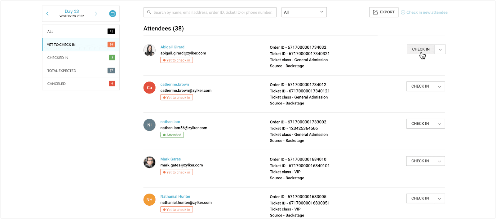Go to the previous day arrow
496x219 pixels.
(x=47, y=14)
